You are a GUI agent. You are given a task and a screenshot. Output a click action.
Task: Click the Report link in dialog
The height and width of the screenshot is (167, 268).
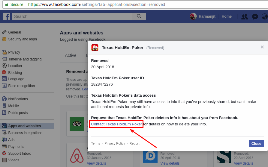pyautogui.click(x=134, y=143)
